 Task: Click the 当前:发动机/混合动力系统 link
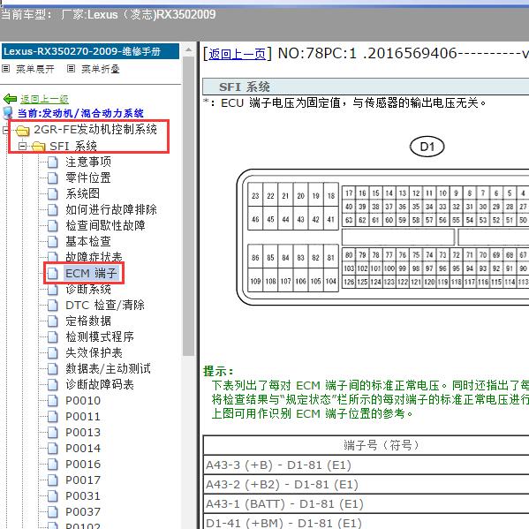click(80, 113)
